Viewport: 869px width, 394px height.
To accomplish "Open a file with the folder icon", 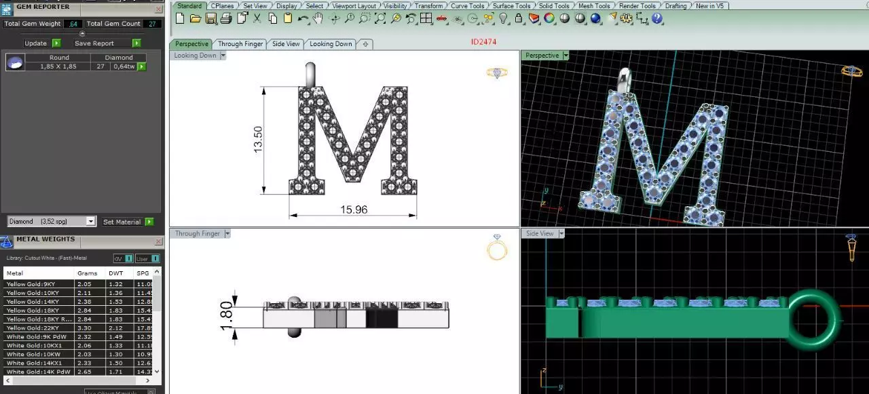I will point(196,18).
